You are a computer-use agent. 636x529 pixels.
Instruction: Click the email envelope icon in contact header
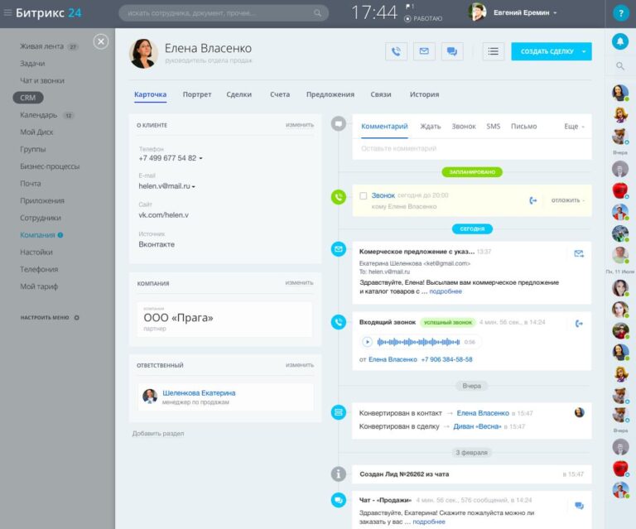point(424,51)
